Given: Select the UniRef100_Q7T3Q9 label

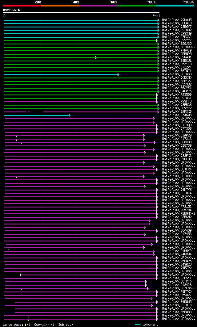Looking at the screenshot, I should [x=177, y=125].
